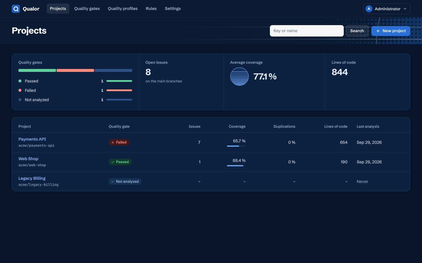Click the open issues count 8
422x263 pixels.
click(x=148, y=72)
